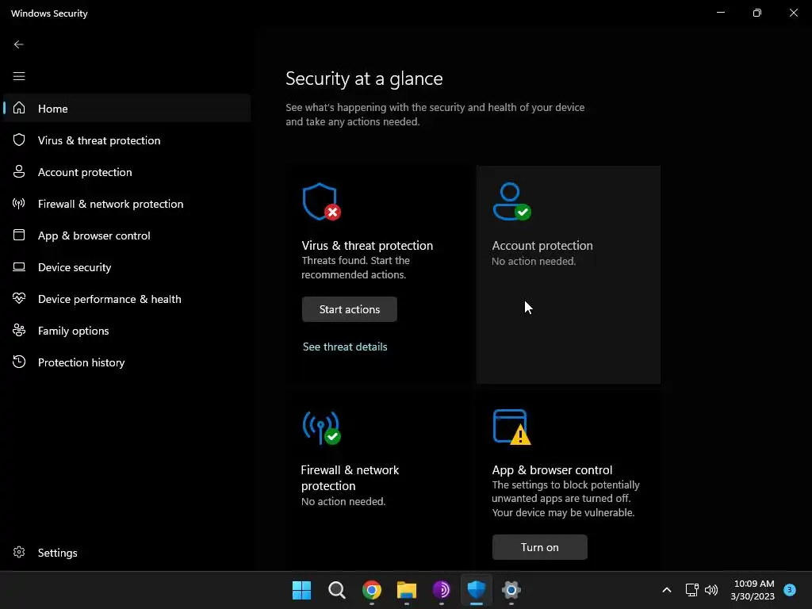Image resolution: width=812 pixels, height=609 pixels.
Task: Open Virus & threat protection page from sidebar
Action: click(99, 140)
